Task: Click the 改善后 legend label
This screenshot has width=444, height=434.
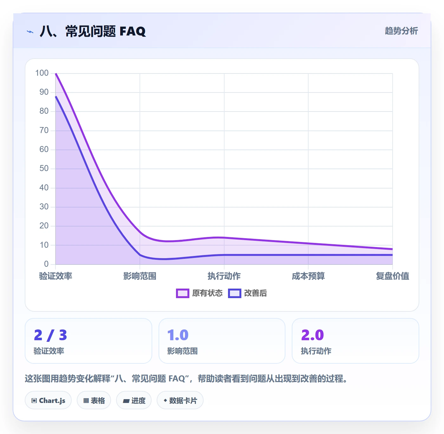Action: 255,293
